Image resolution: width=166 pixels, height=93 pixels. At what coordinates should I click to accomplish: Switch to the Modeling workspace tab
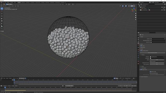click(x=23, y=3)
